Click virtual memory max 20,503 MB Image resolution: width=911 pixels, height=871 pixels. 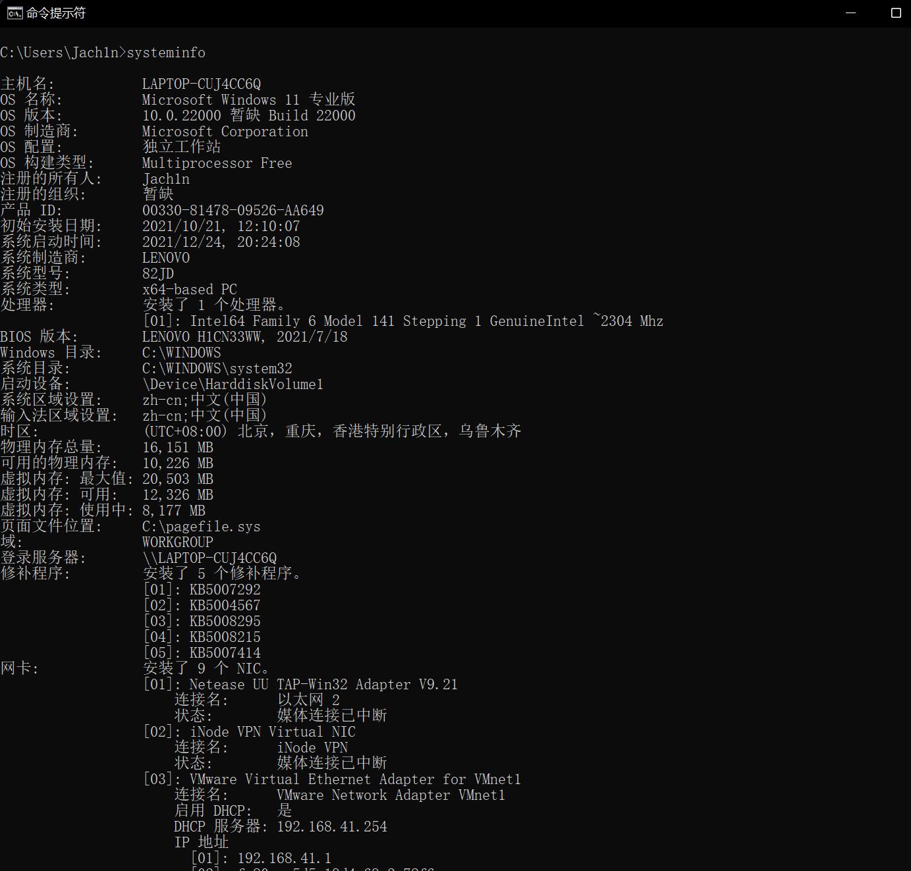point(178,479)
